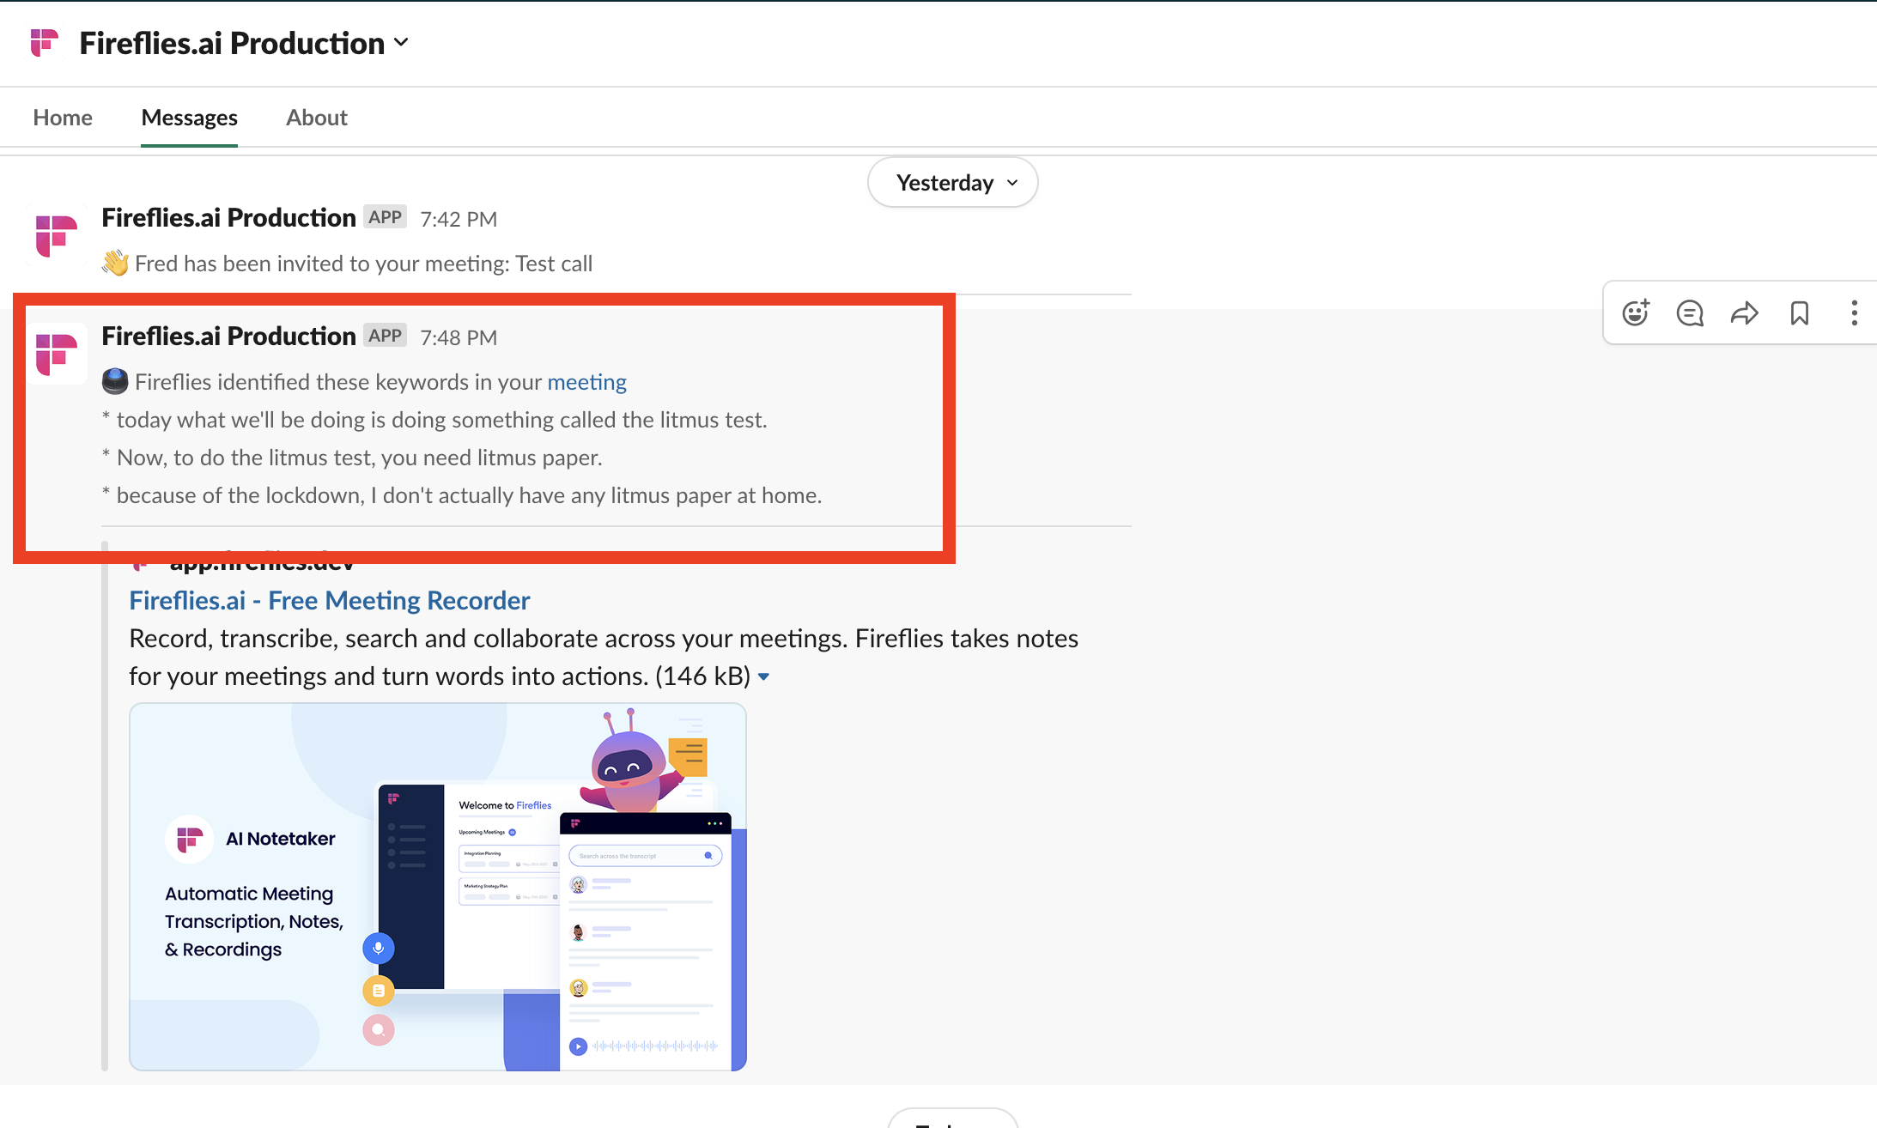Open the AI Notetaker preview thumbnail
Viewport: 1877px width, 1128px height.
438,887
